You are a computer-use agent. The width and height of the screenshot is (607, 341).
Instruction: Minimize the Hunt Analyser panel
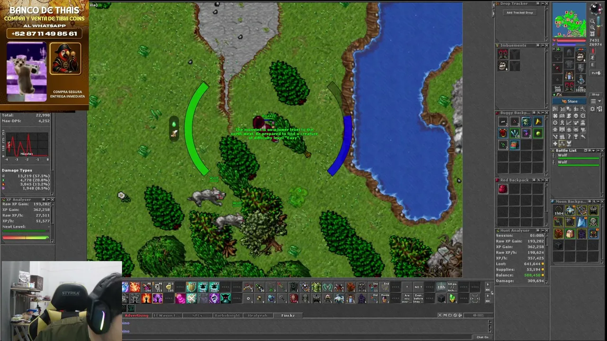coord(542,231)
